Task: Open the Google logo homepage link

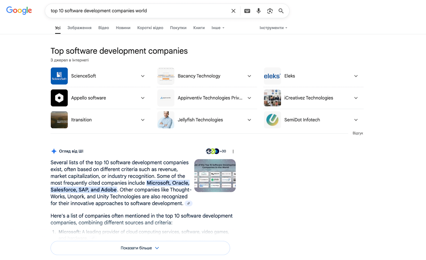Action: [19, 10]
